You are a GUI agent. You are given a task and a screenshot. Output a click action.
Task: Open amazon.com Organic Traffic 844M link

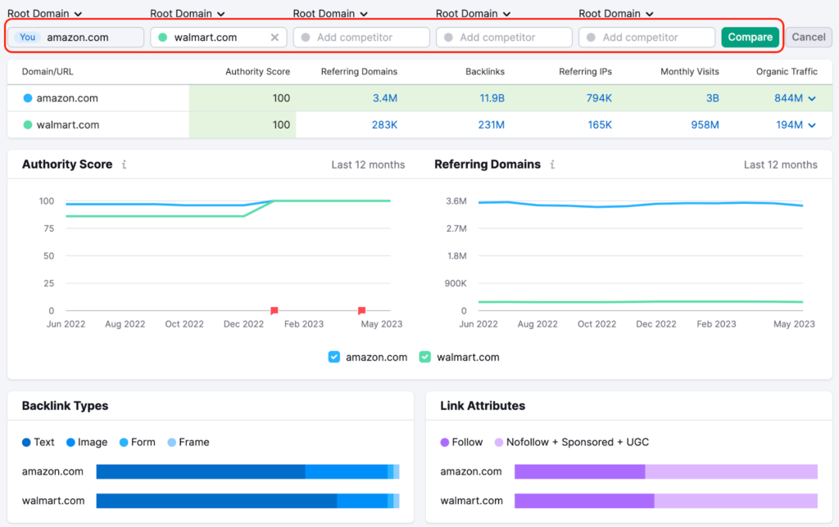788,98
